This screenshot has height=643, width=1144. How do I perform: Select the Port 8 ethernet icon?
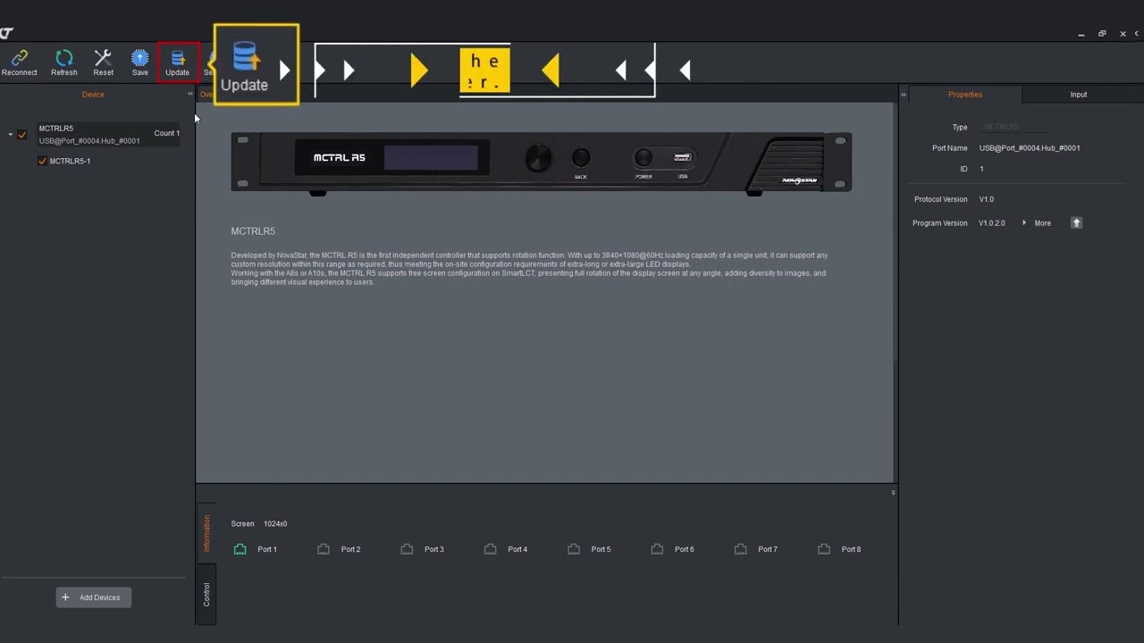[x=824, y=549]
